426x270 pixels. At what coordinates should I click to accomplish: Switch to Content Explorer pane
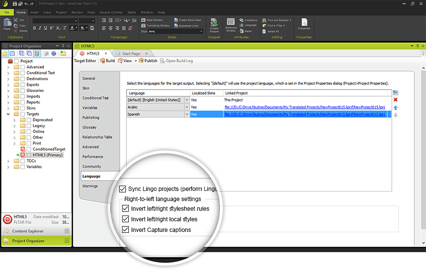[37, 231]
